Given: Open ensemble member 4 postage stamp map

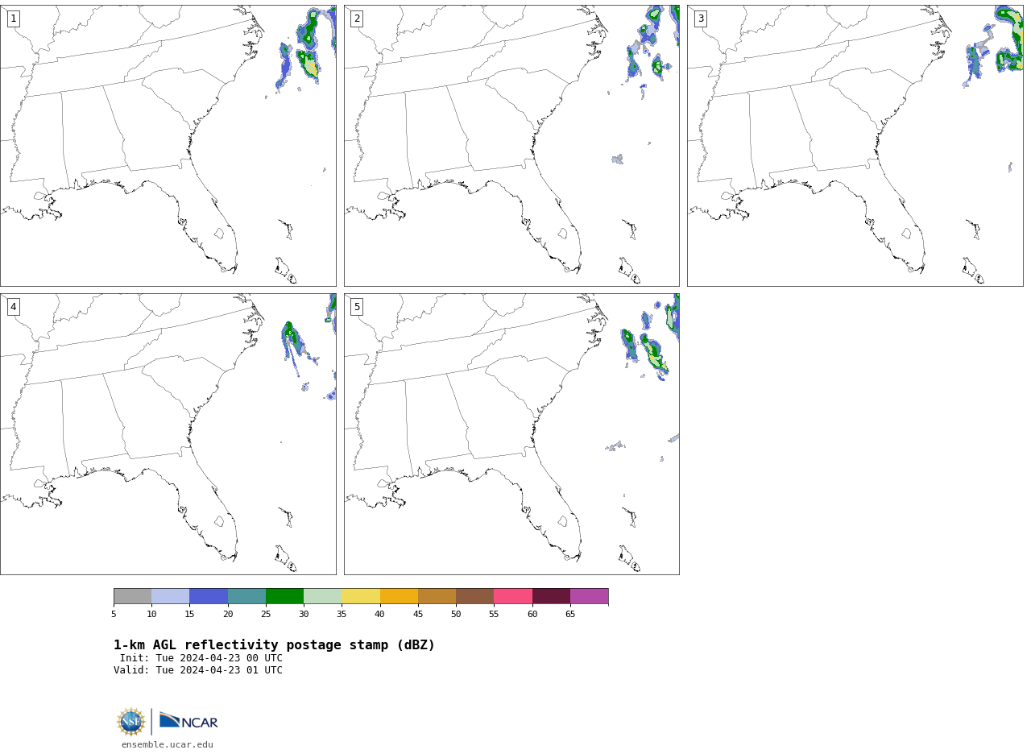Looking at the screenshot, I should pyautogui.click(x=168, y=434).
